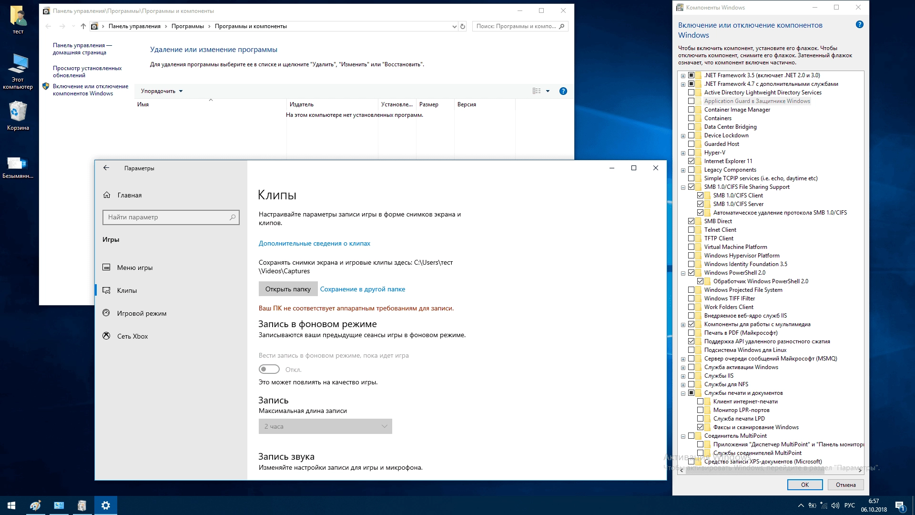Uncheck Internet Explorer 11 checkbox
This screenshot has height=515, width=915.
[691, 161]
